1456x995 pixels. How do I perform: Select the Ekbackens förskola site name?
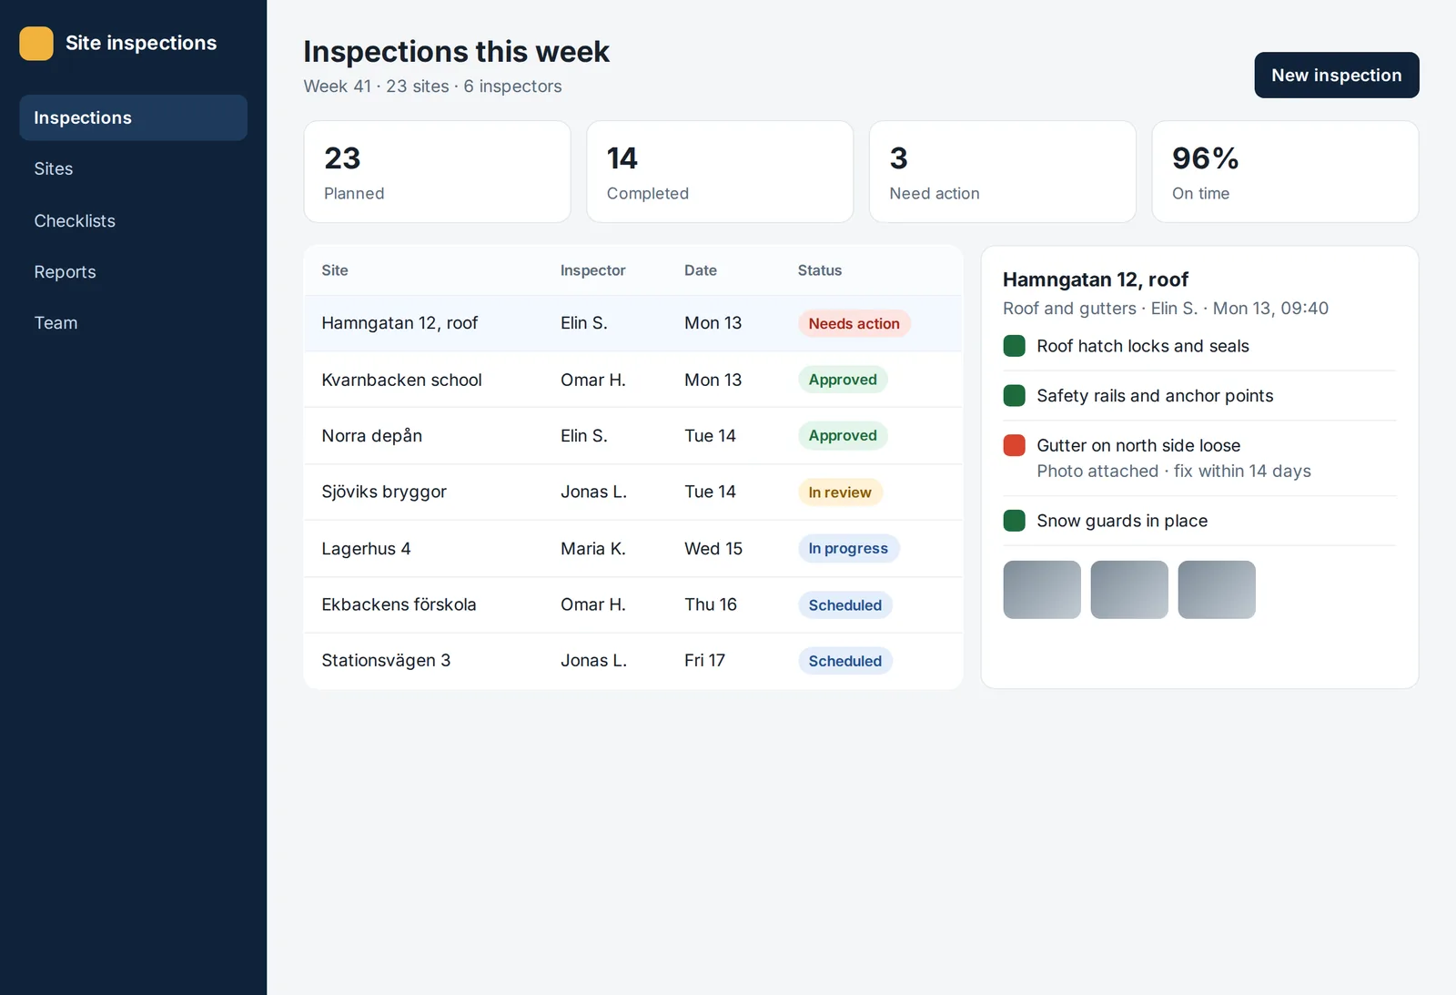click(x=399, y=604)
